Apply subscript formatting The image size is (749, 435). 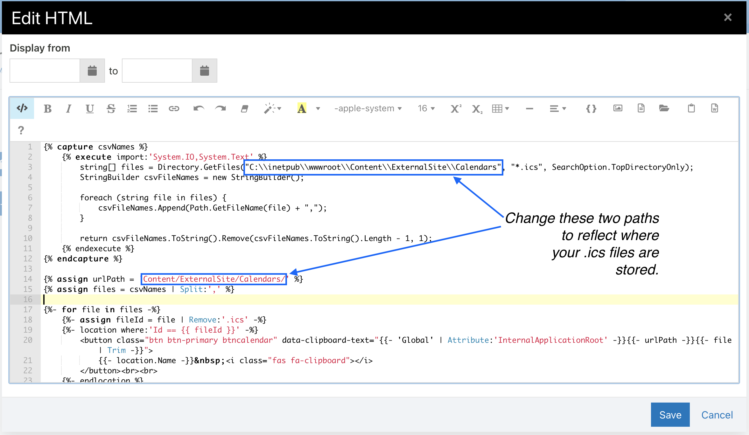(477, 109)
